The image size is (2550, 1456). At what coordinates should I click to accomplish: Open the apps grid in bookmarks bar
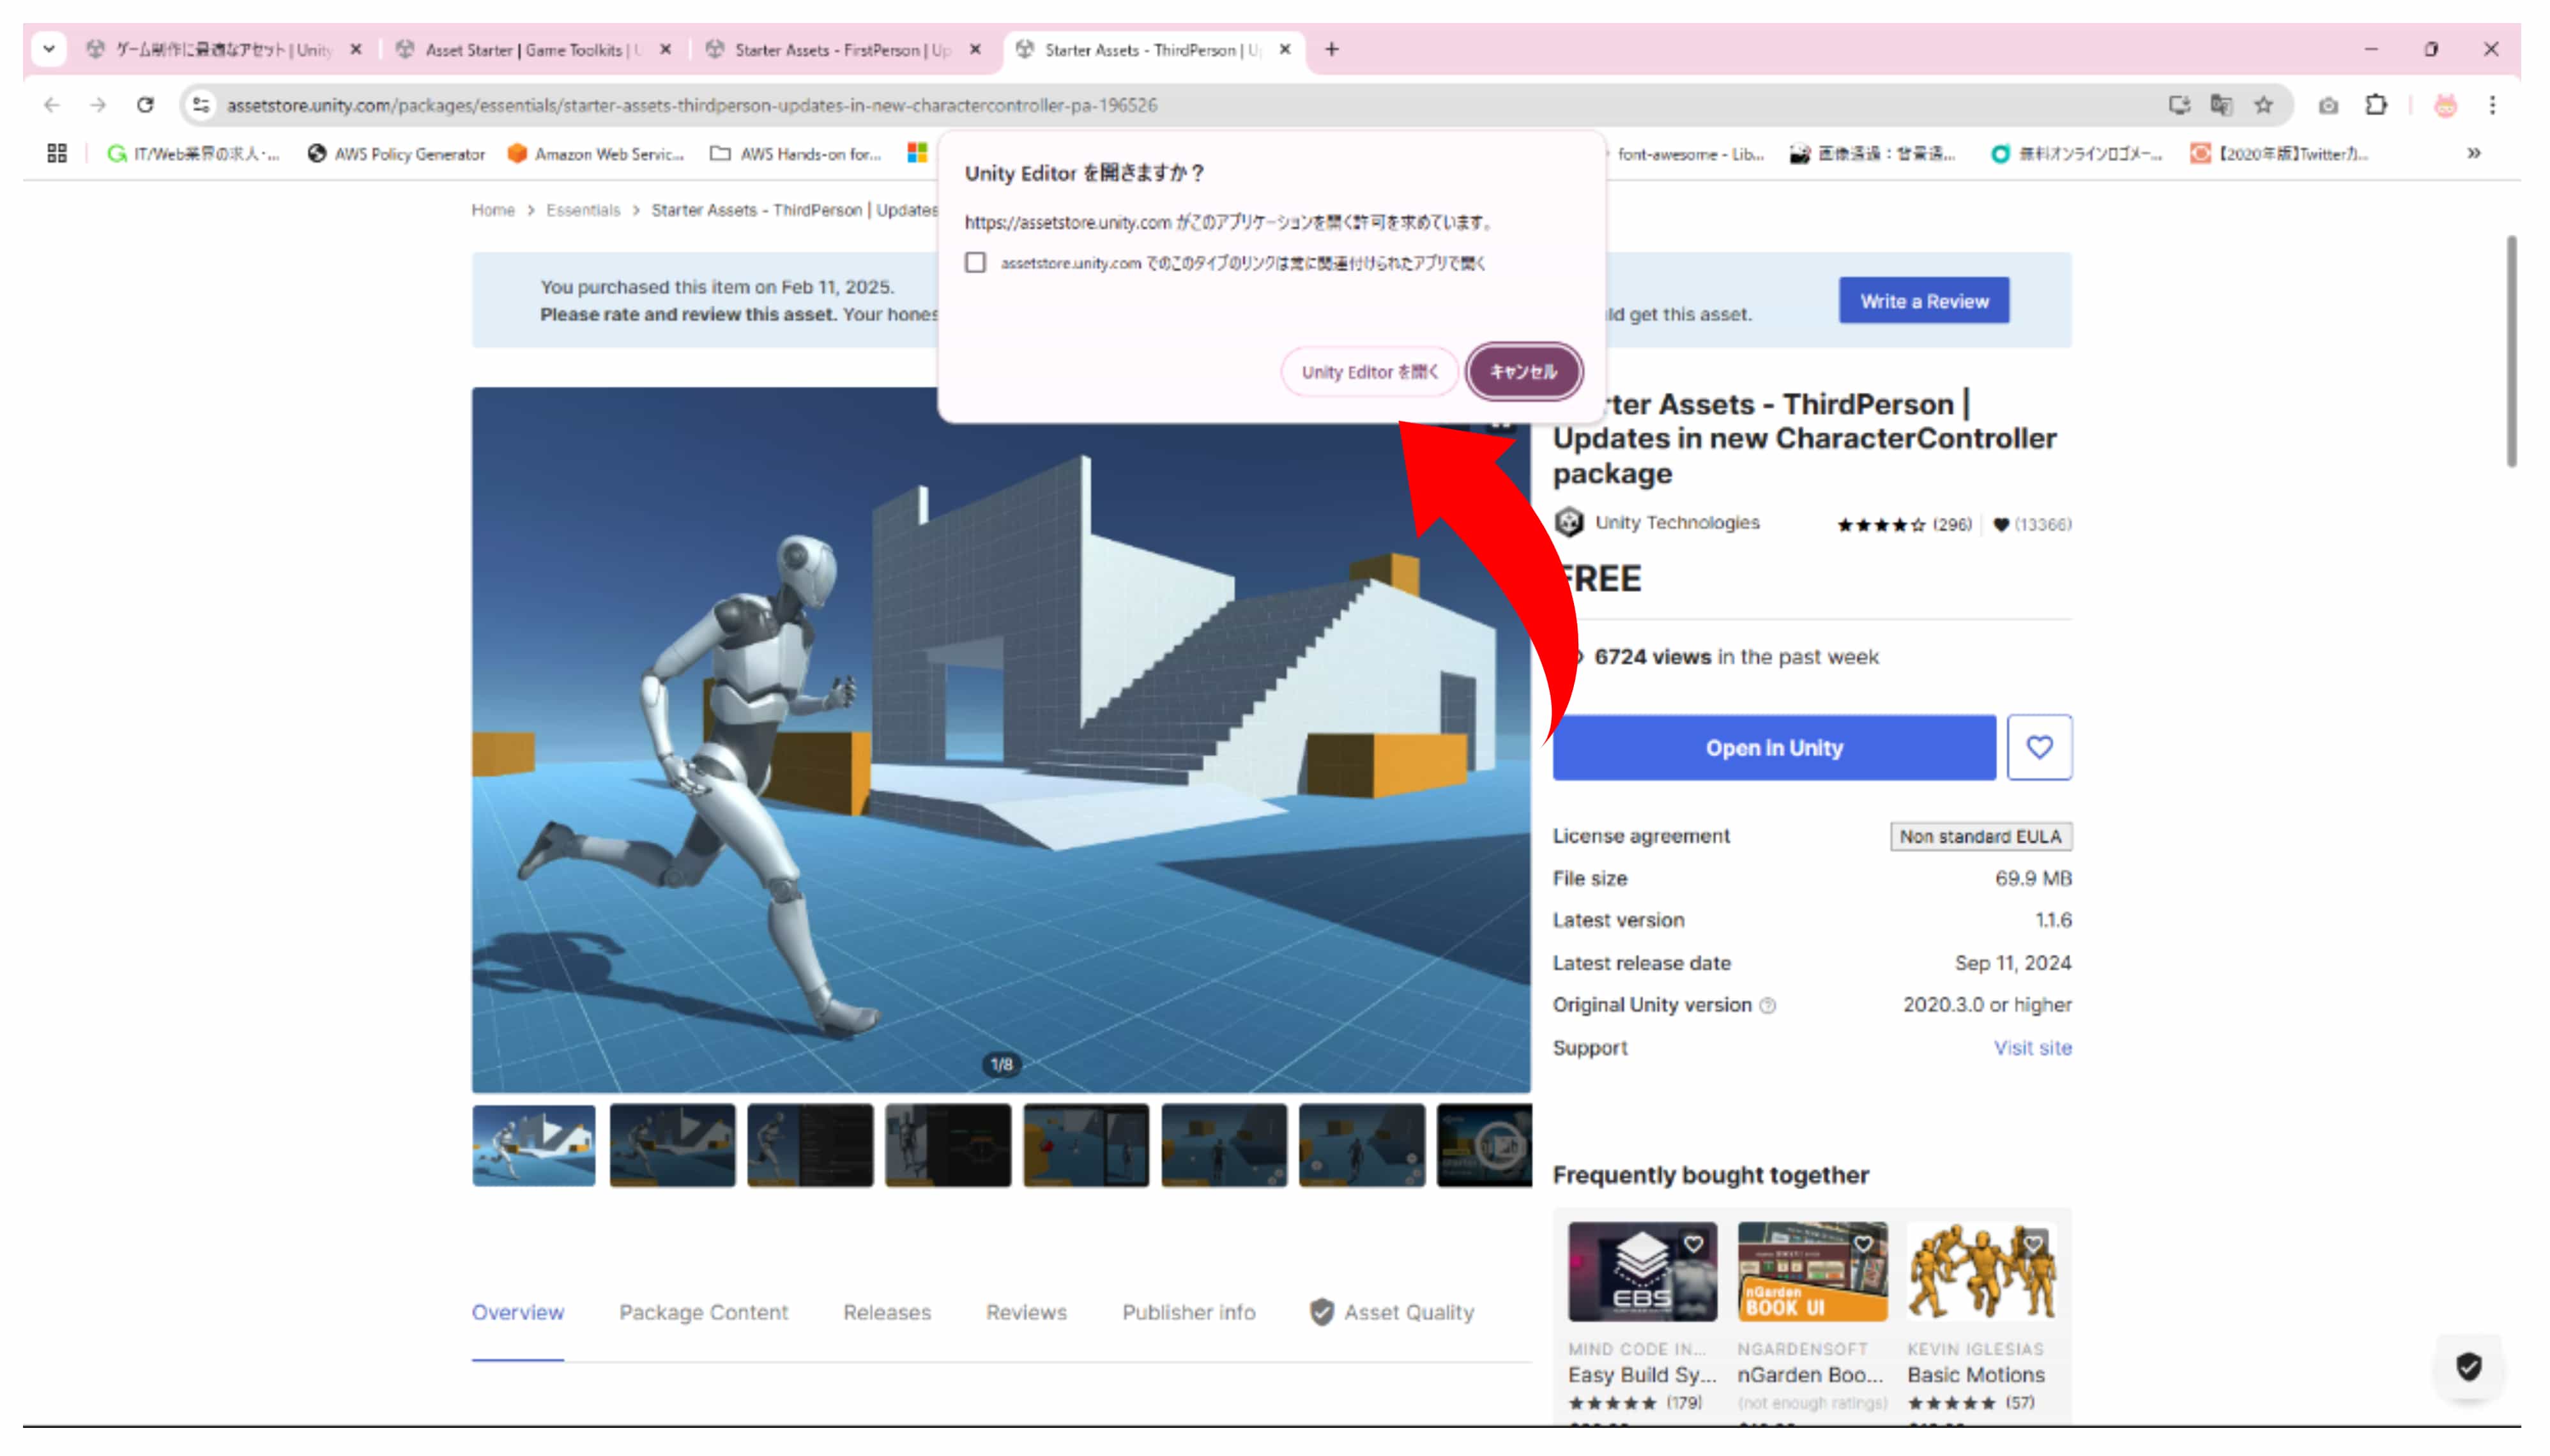(57, 153)
